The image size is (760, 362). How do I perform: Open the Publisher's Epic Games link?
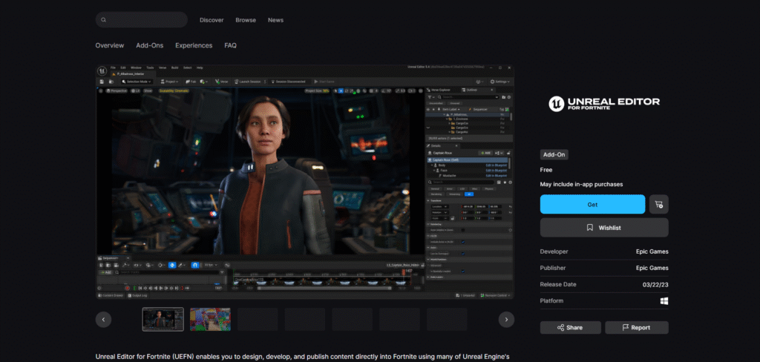click(x=652, y=268)
